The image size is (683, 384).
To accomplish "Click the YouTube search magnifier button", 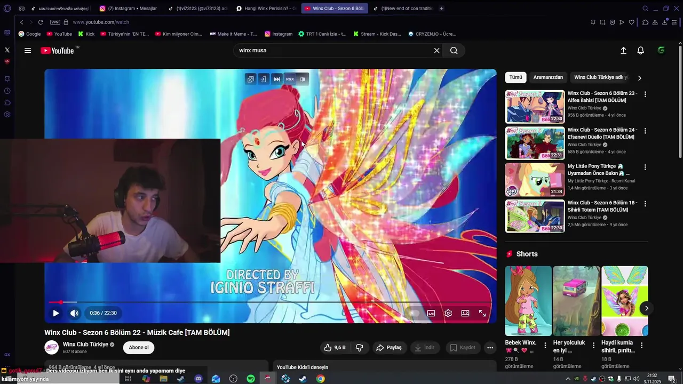I will pyautogui.click(x=454, y=51).
